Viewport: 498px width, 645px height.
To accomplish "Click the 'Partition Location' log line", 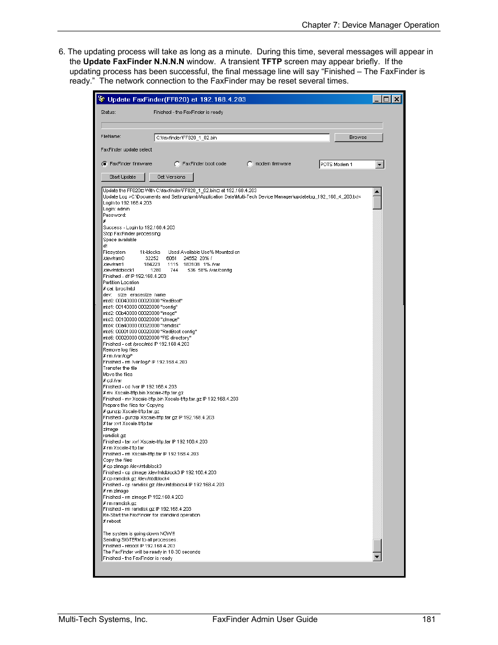I will coord(121,283).
